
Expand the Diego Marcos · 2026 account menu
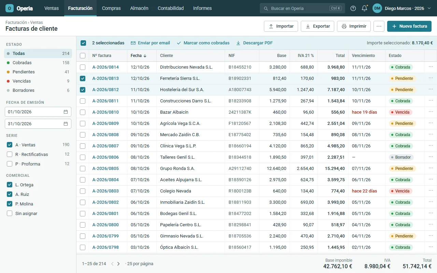click(402, 8)
